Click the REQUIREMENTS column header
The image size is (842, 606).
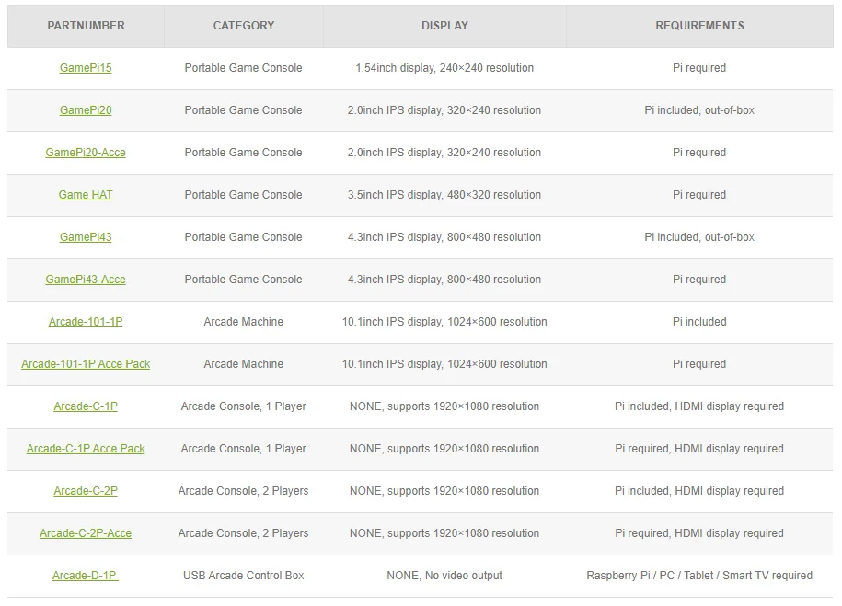click(x=699, y=26)
